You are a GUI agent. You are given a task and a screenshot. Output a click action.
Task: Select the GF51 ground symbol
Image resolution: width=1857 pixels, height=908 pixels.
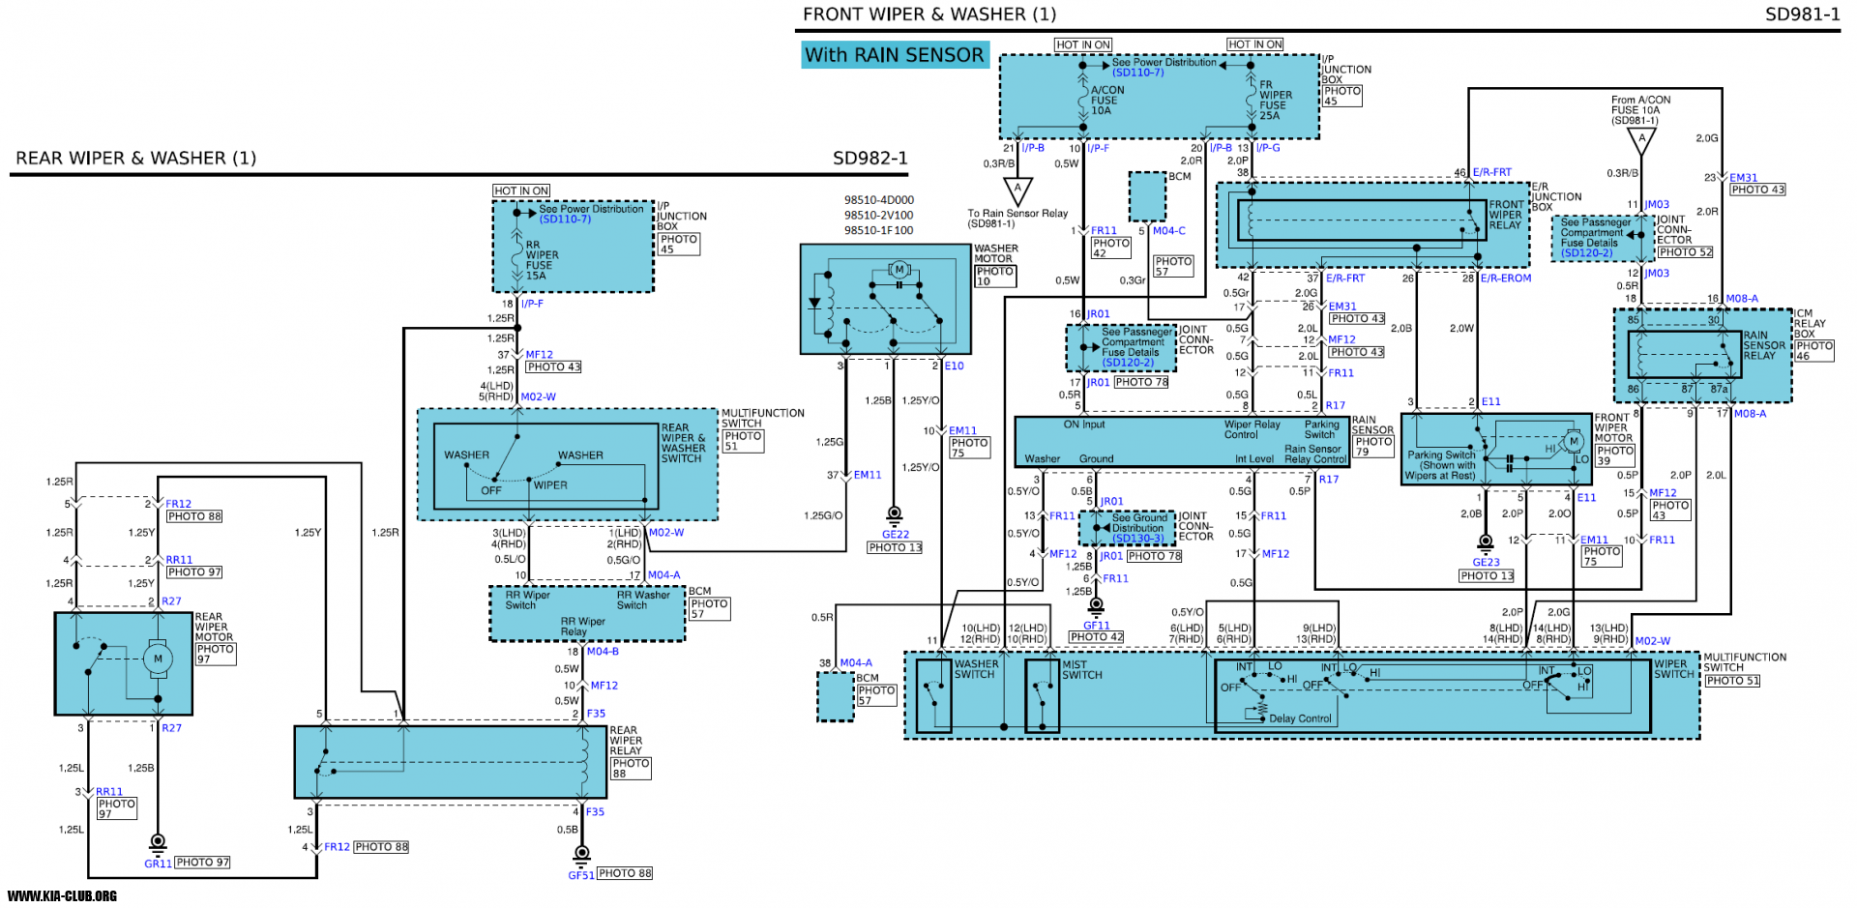click(581, 855)
